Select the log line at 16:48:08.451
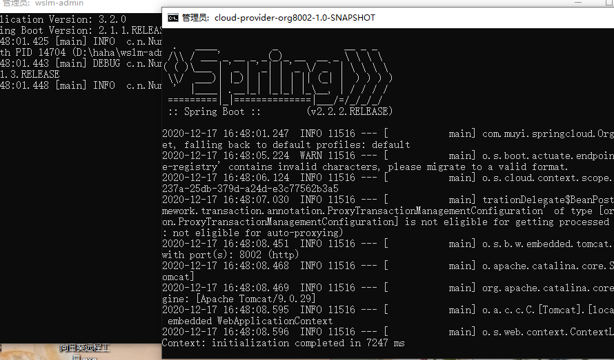This screenshot has width=614, height=360. [388, 244]
